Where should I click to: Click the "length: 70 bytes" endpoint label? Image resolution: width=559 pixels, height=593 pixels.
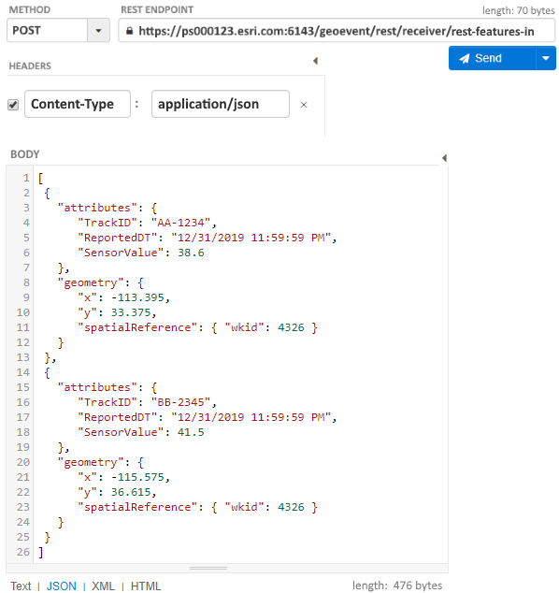tap(519, 10)
